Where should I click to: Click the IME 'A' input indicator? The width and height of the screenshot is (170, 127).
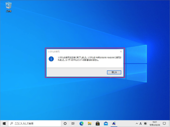point(141,124)
